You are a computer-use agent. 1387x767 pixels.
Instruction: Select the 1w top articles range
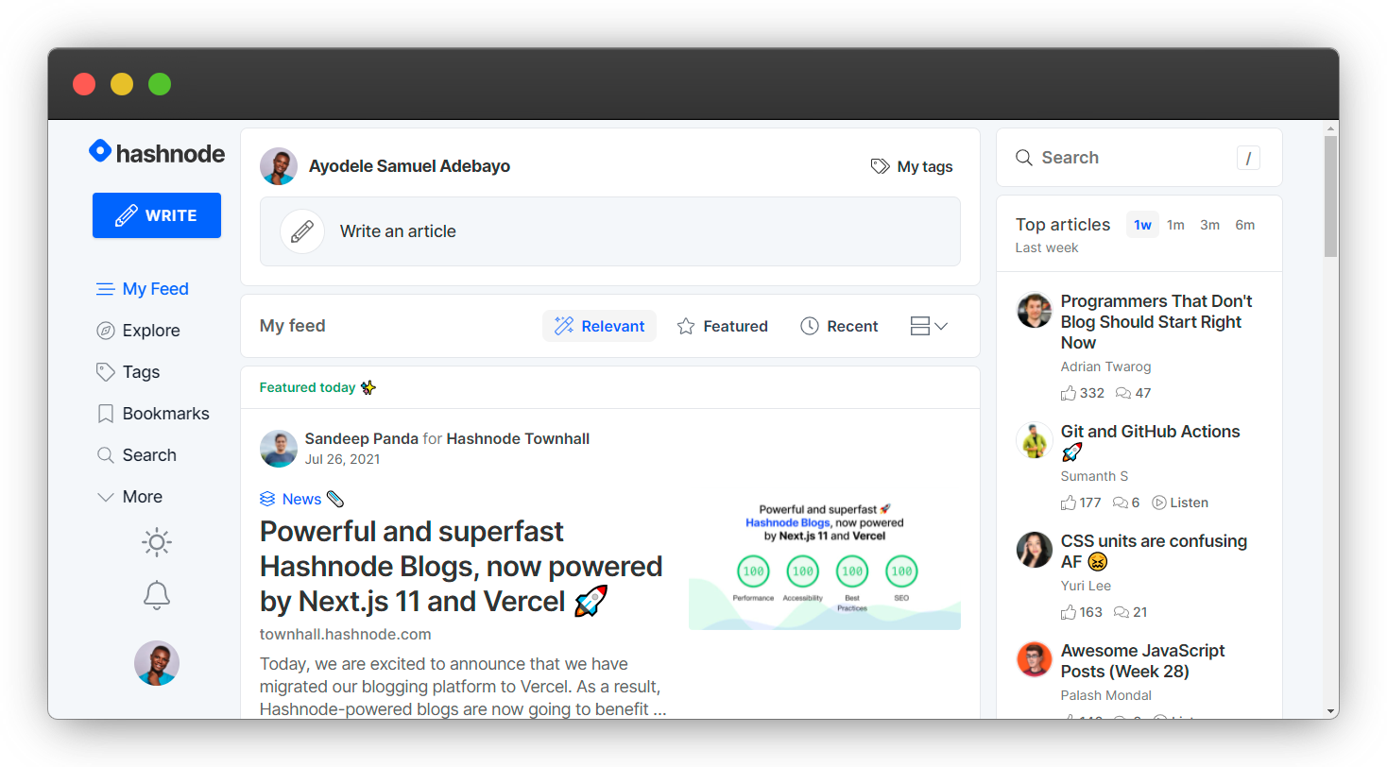1142,225
